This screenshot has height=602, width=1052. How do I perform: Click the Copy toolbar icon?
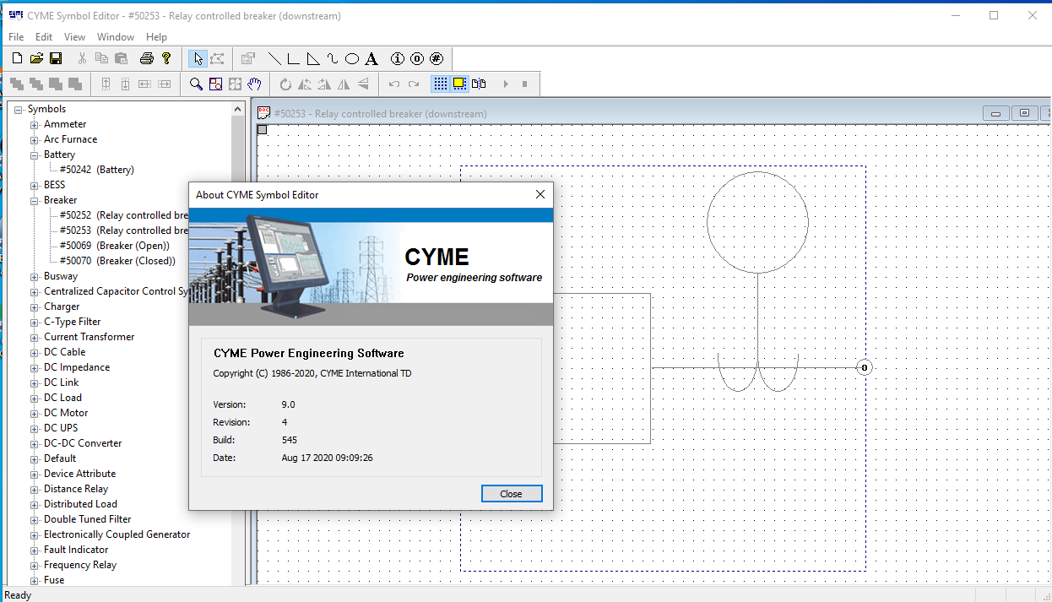[x=101, y=58]
